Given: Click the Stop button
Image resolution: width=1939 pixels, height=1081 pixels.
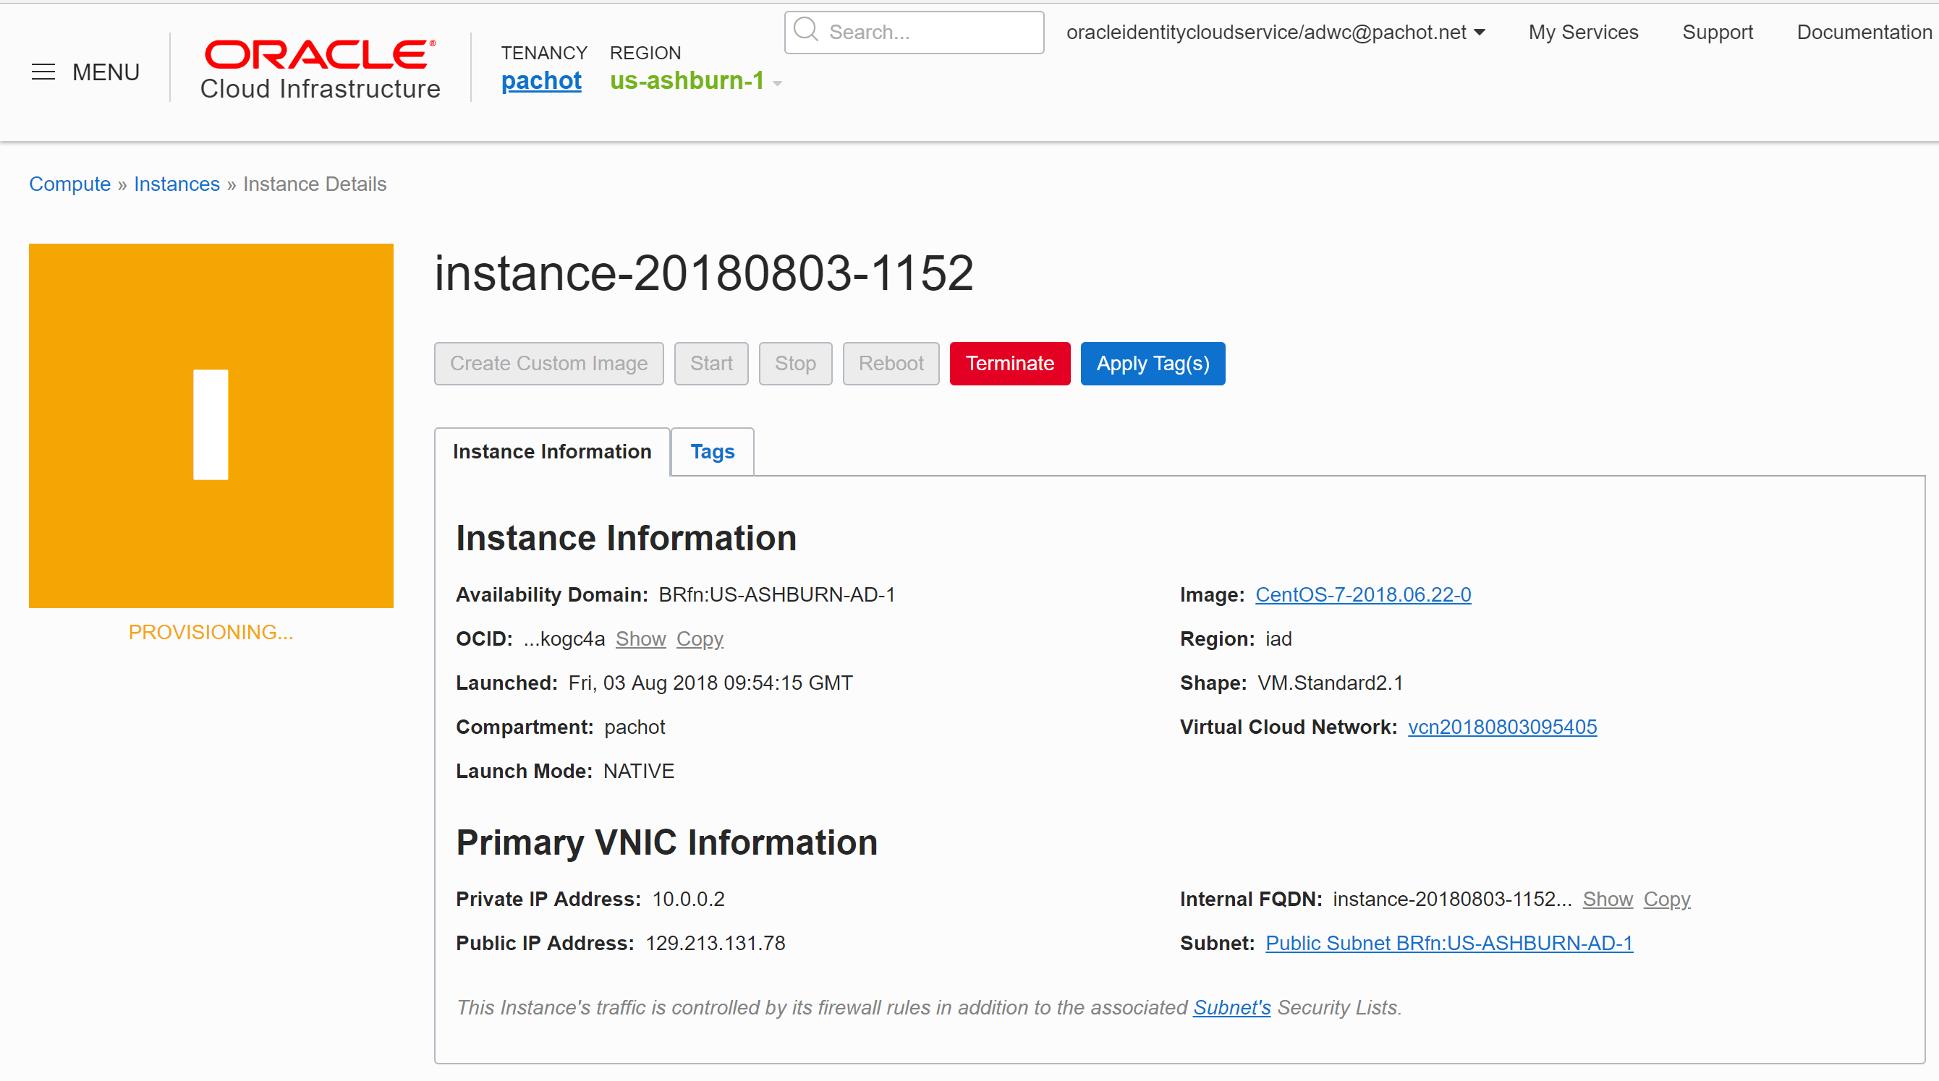Looking at the screenshot, I should coord(796,364).
